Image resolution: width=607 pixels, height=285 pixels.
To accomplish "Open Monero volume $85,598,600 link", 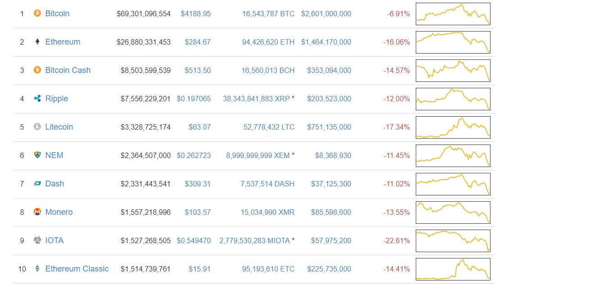I will point(331,213).
